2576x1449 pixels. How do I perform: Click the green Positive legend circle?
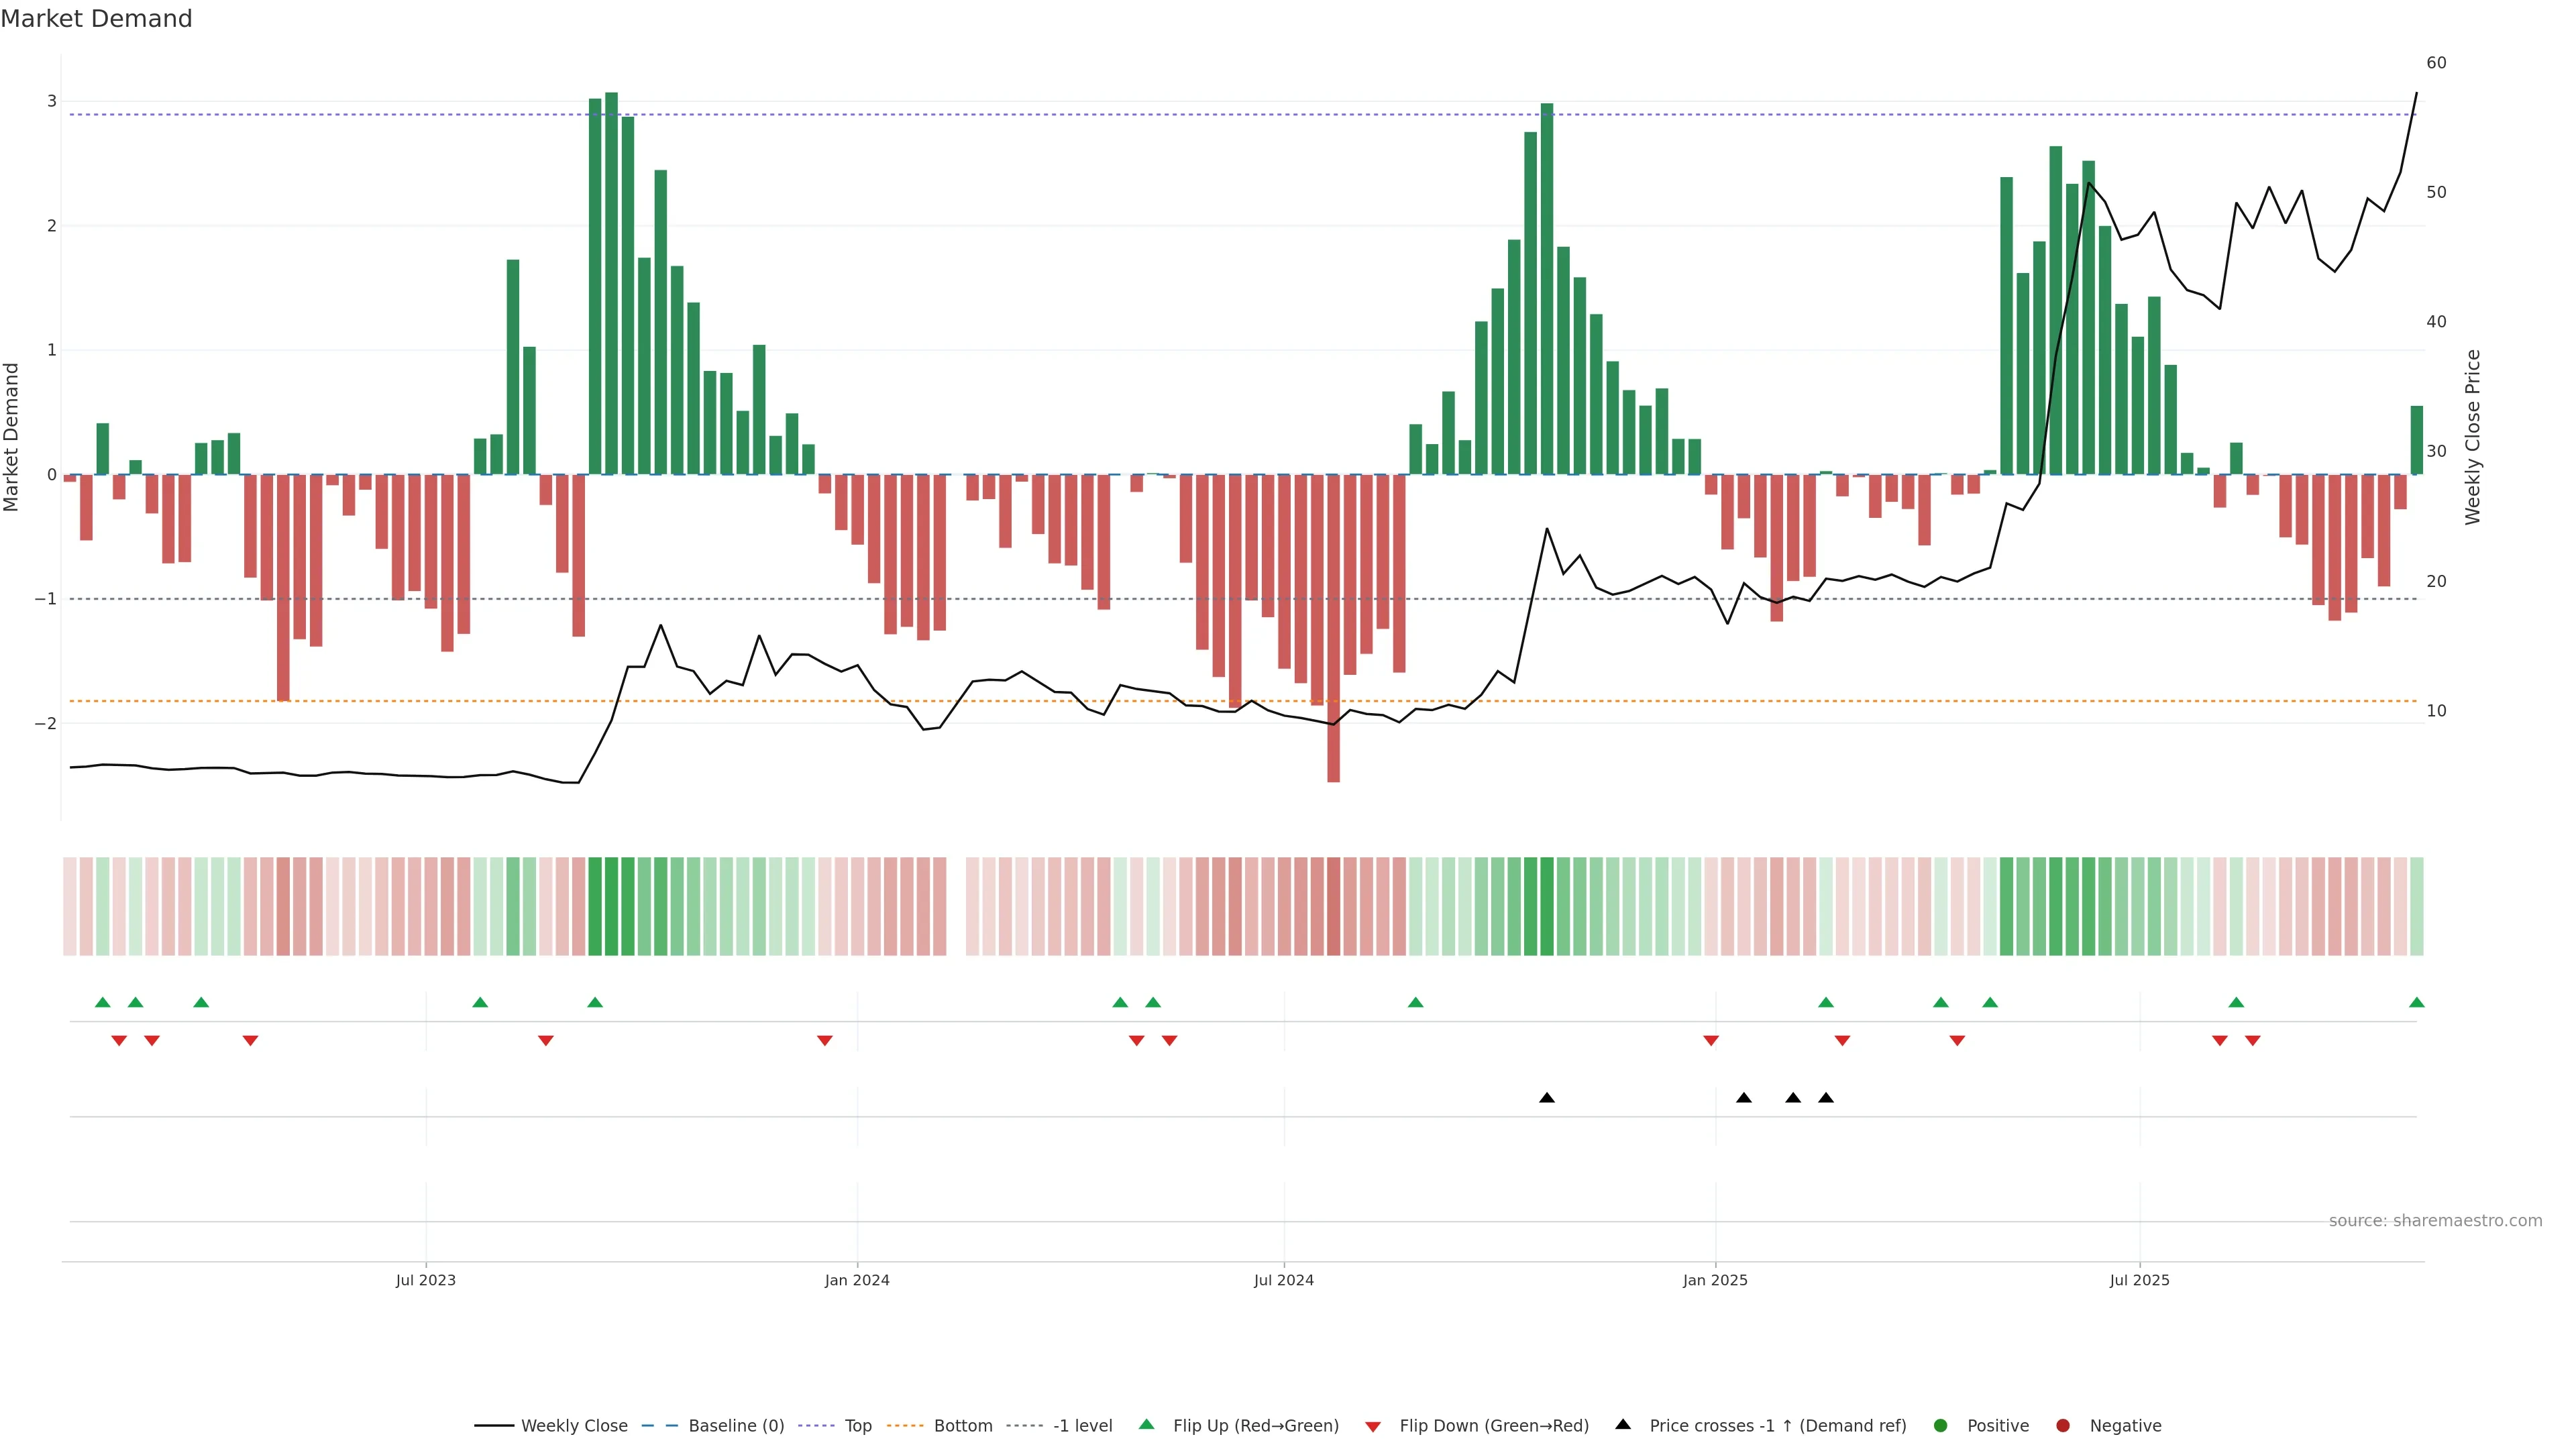pos(1941,1425)
